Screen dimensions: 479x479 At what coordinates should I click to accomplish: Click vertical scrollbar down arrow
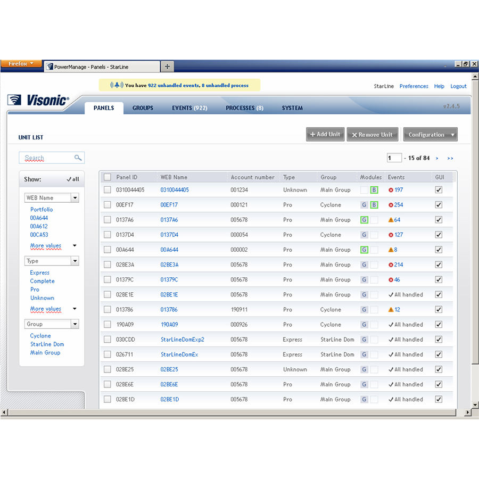click(475, 405)
